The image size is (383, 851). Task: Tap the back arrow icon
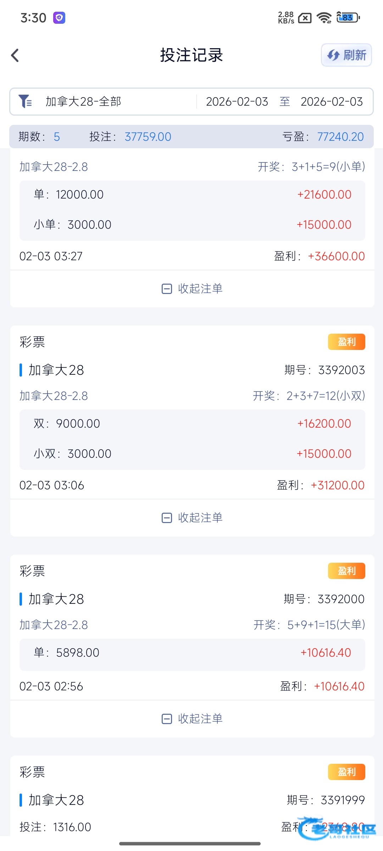point(15,55)
